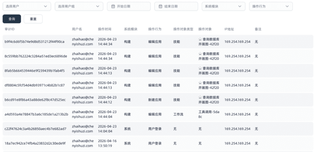Image resolution: width=314 pixels, height=152 pixels.
Task: Click star icon in the b9f4c6d6 row
Action: click(x=200, y=39)
